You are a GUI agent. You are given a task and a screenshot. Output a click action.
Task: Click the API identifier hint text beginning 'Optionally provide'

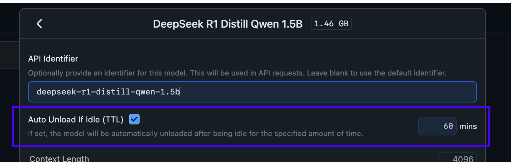tap(237, 73)
